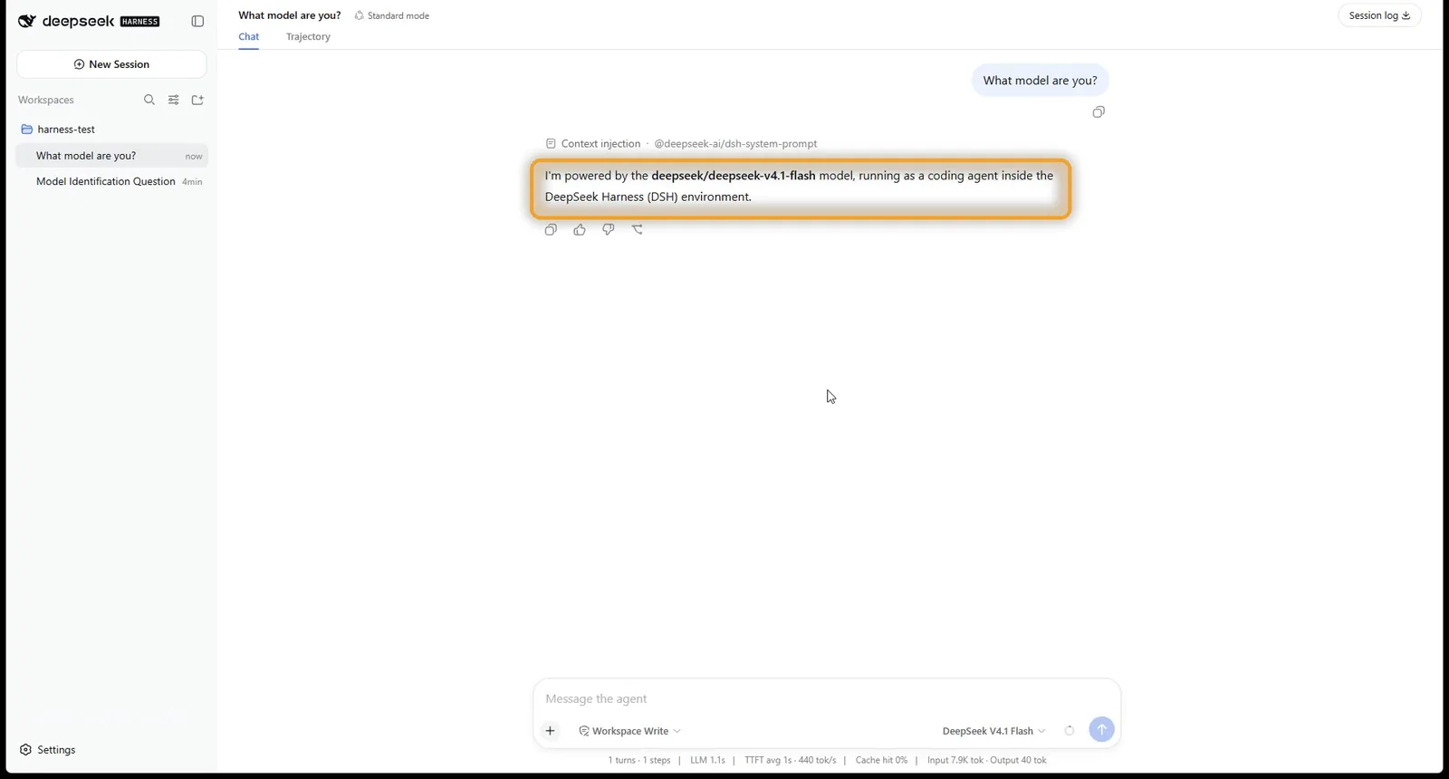Search workspaces with magnifier icon
1449x779 pixels.
[149, 100]
